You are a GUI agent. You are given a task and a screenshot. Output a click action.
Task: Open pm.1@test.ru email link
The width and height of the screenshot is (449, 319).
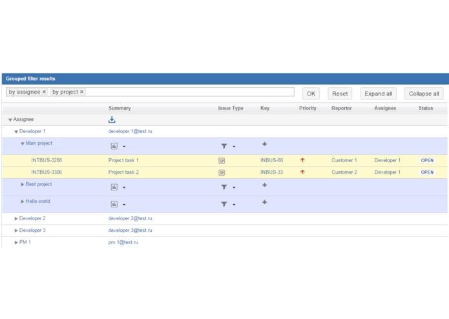[123, 242]
